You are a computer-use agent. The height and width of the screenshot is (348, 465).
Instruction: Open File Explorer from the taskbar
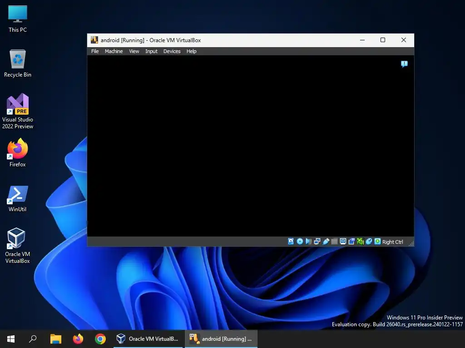(x=56, y=339)
